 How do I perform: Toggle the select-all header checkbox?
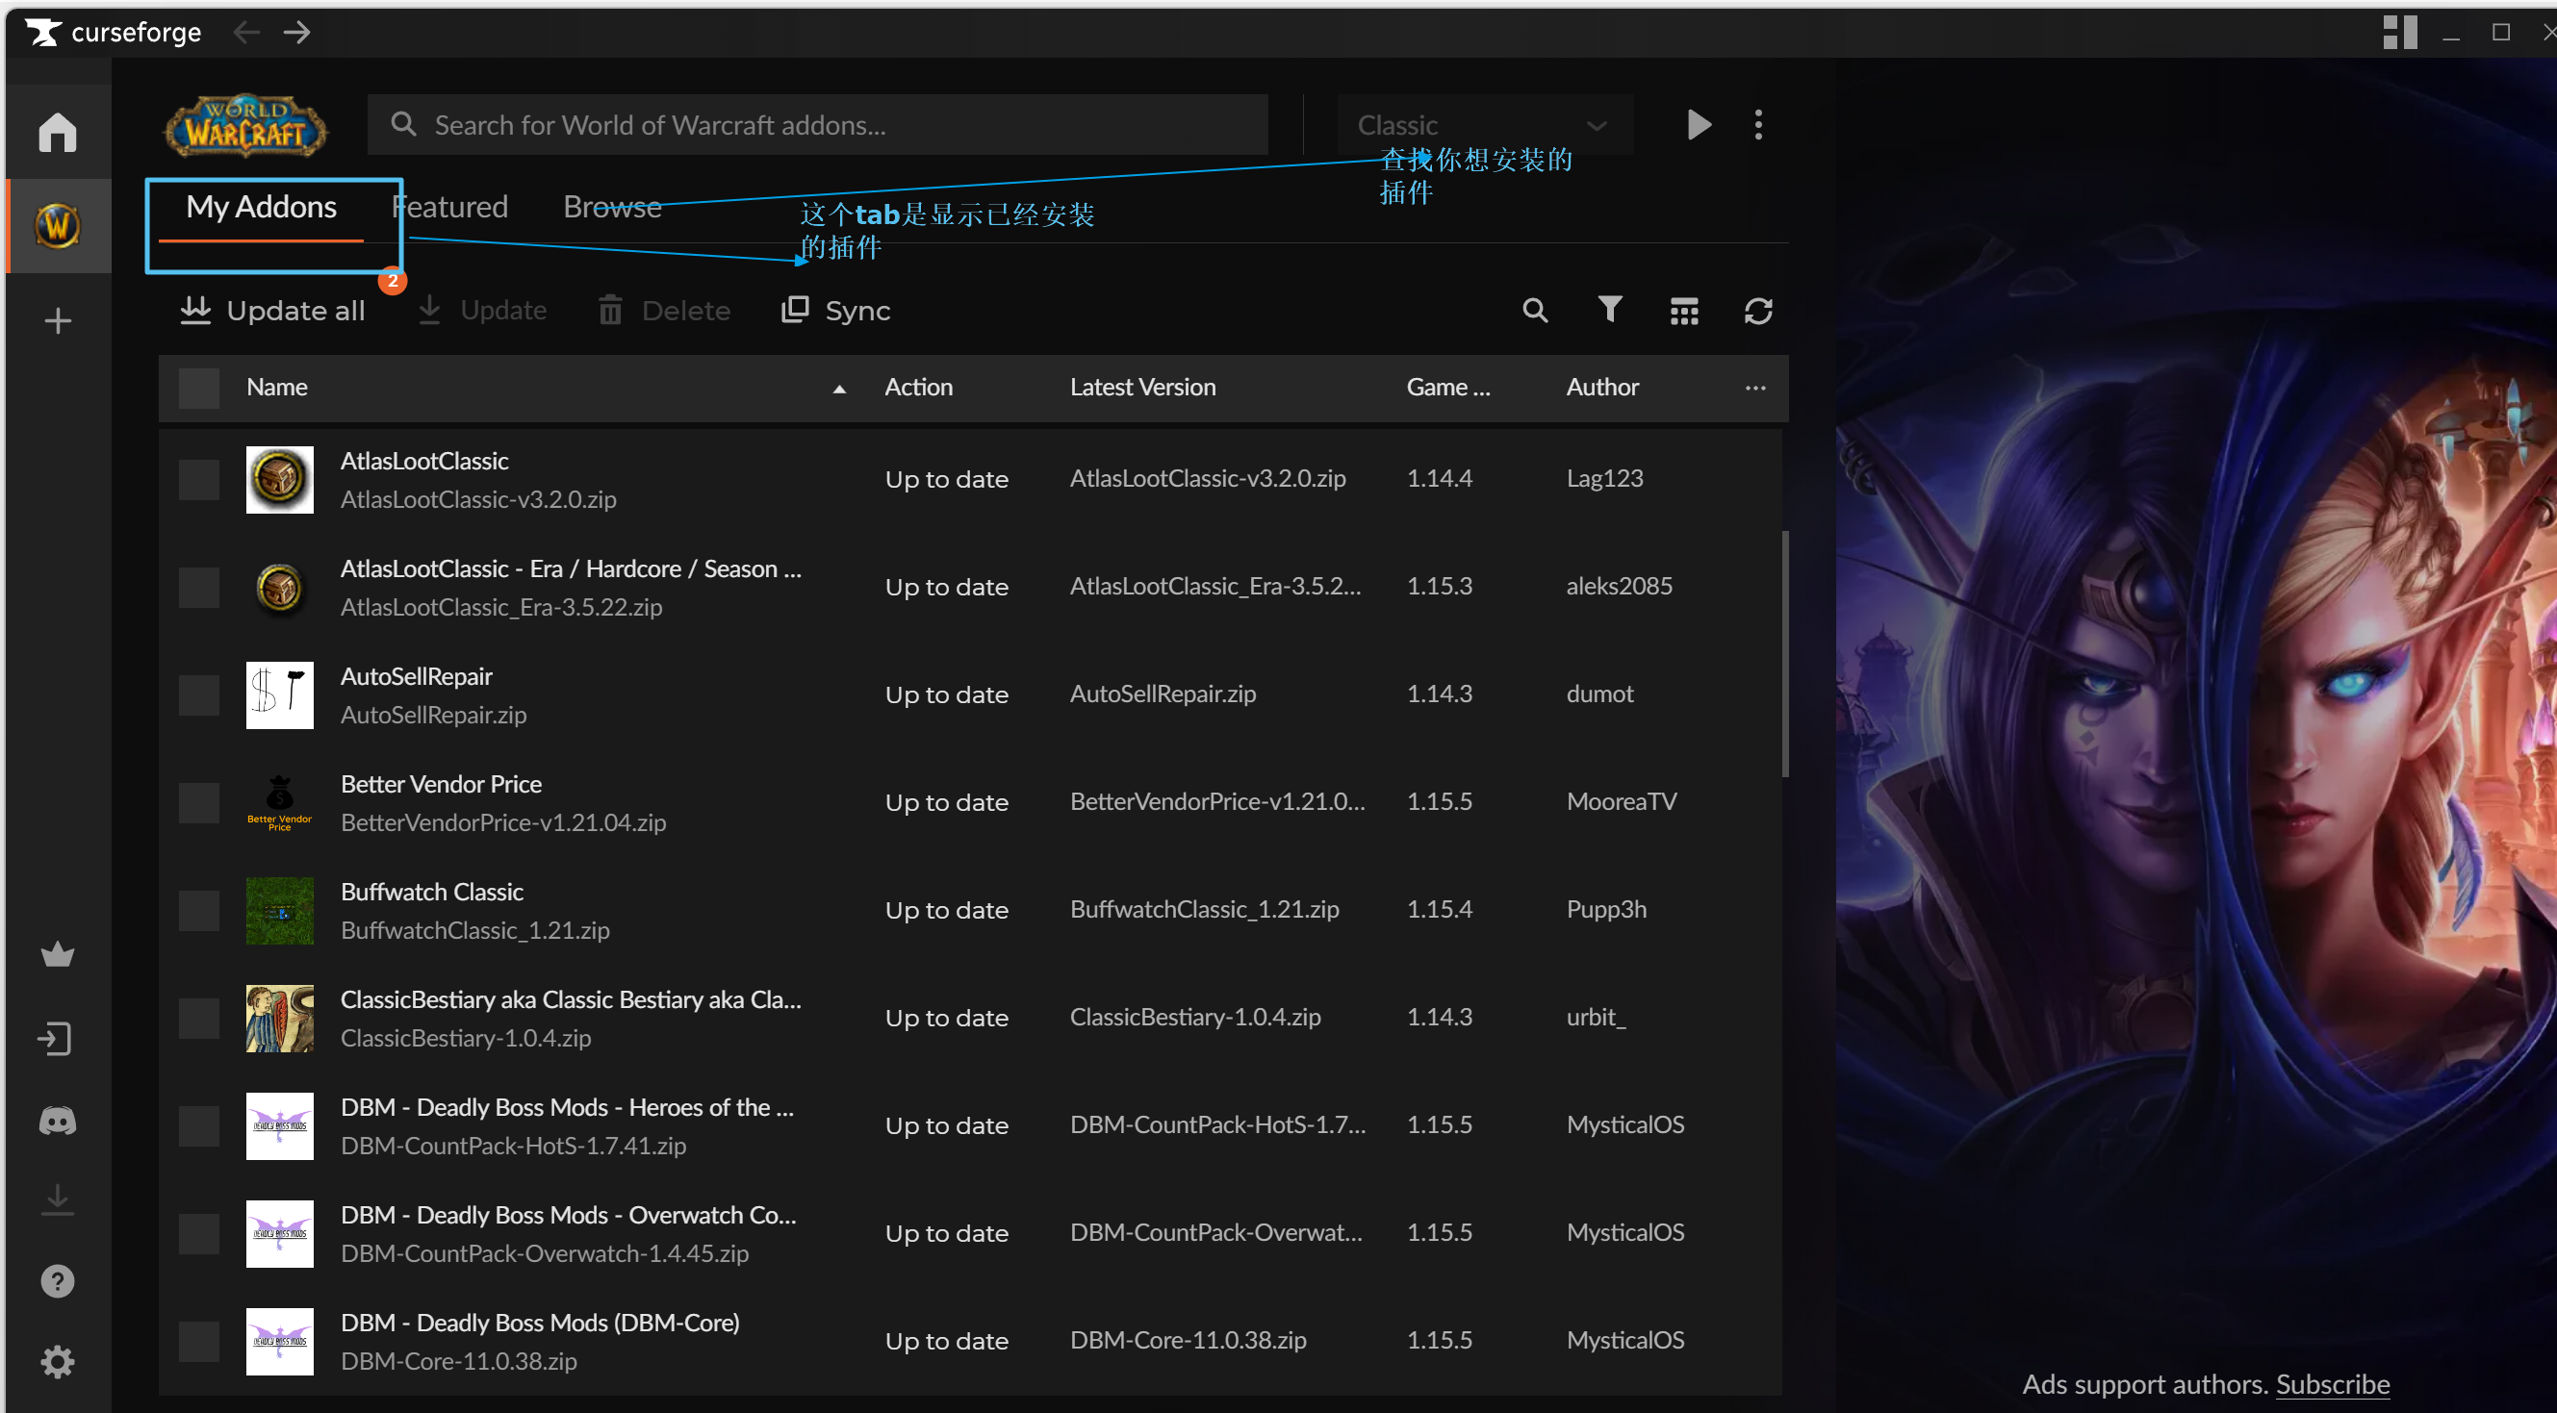click(198, 388)
